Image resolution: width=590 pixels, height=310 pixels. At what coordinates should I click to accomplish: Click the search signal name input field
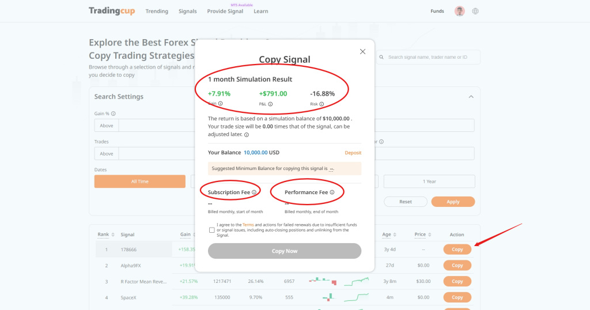point(432,57)
